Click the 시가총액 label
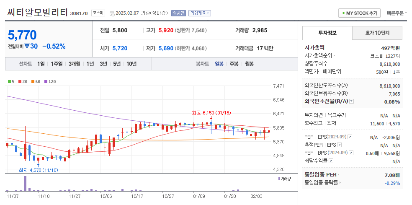 pyautogui.click(x=314, y=48)
